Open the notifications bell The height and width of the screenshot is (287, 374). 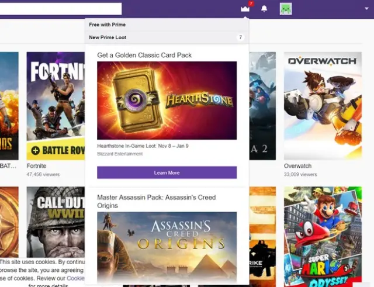pyautogui.click(x=264, y=9)
